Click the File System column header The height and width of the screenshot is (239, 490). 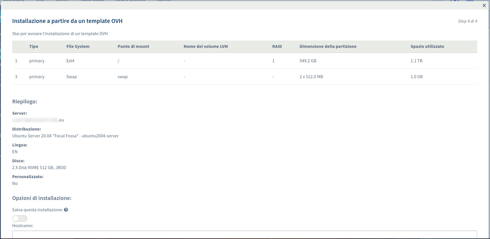click(78, 46)
